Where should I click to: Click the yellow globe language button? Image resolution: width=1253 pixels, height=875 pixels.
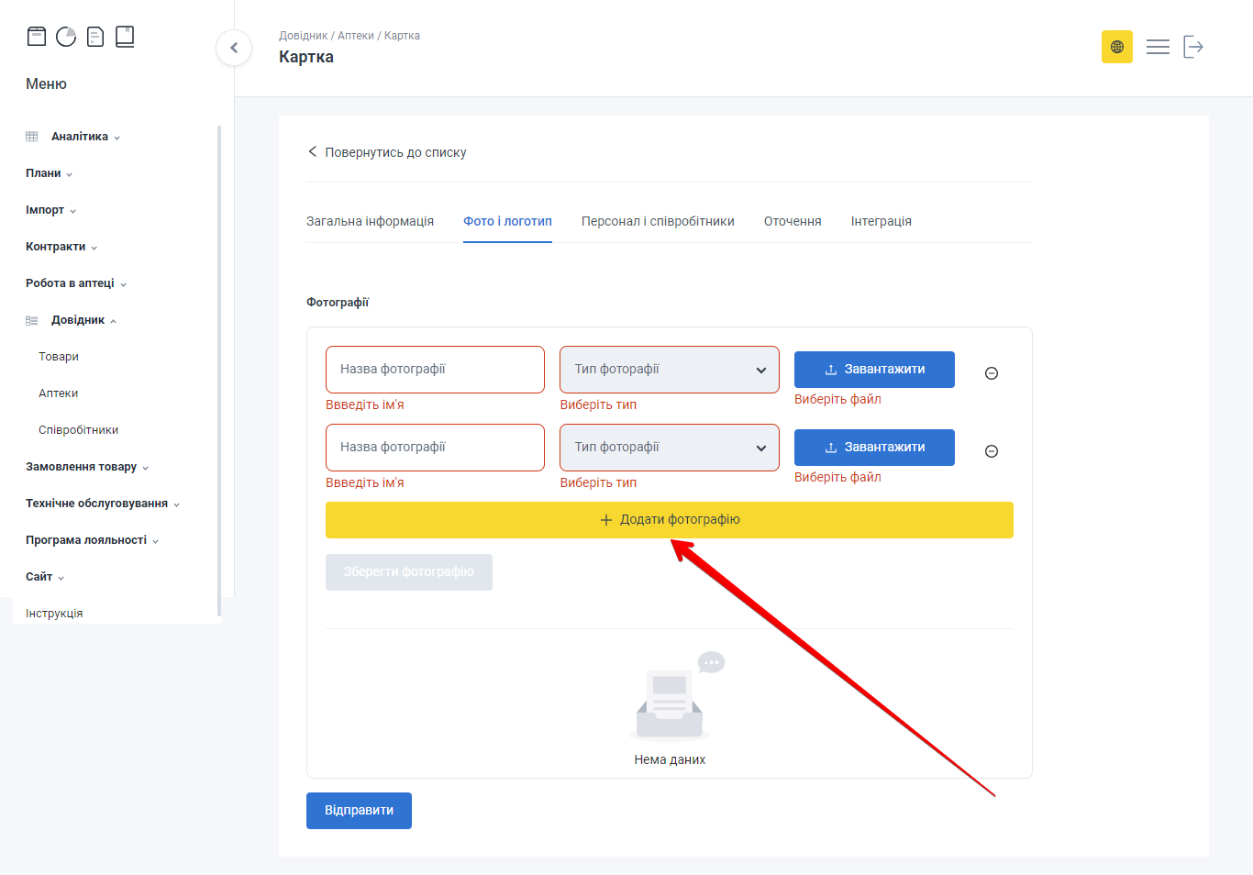click(x=1116, y=47)
